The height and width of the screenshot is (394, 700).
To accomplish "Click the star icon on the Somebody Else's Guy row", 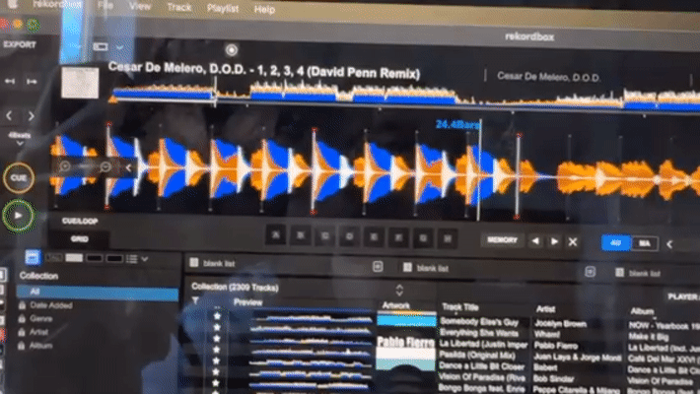I will coord(217,316).
